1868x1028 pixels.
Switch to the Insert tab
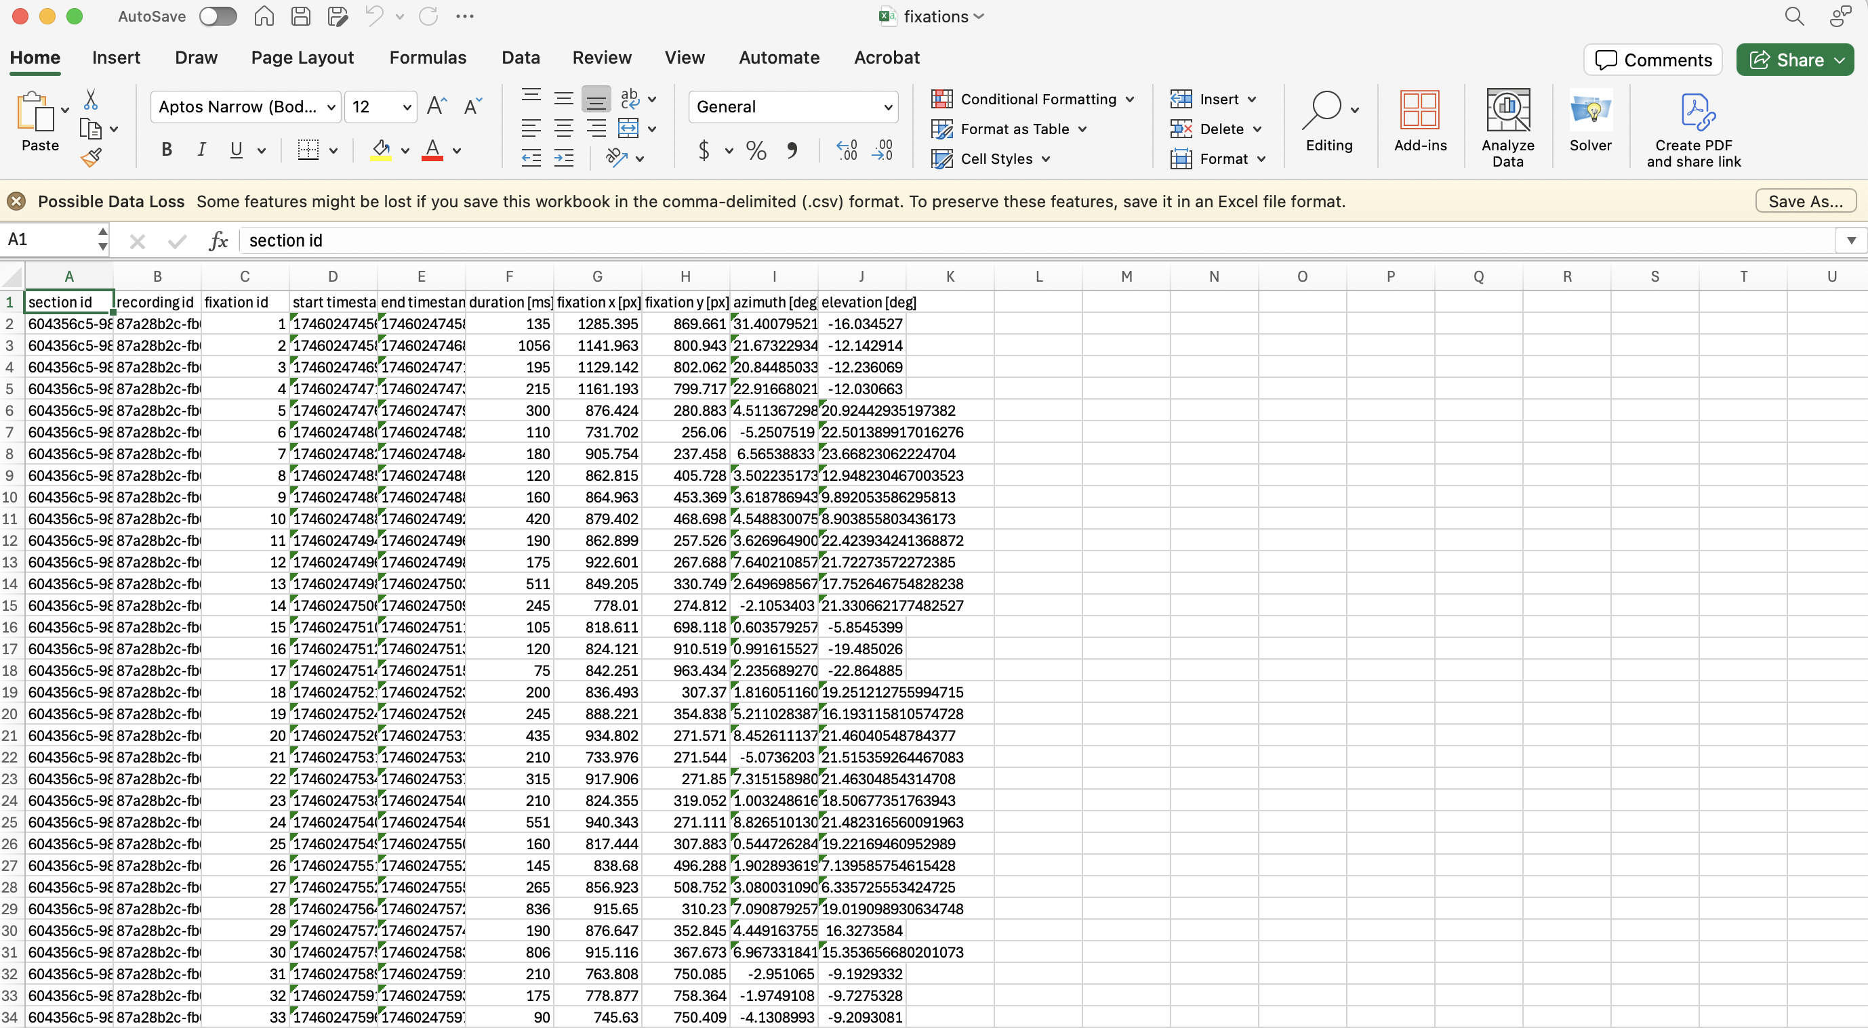click(x=116, y=58)
